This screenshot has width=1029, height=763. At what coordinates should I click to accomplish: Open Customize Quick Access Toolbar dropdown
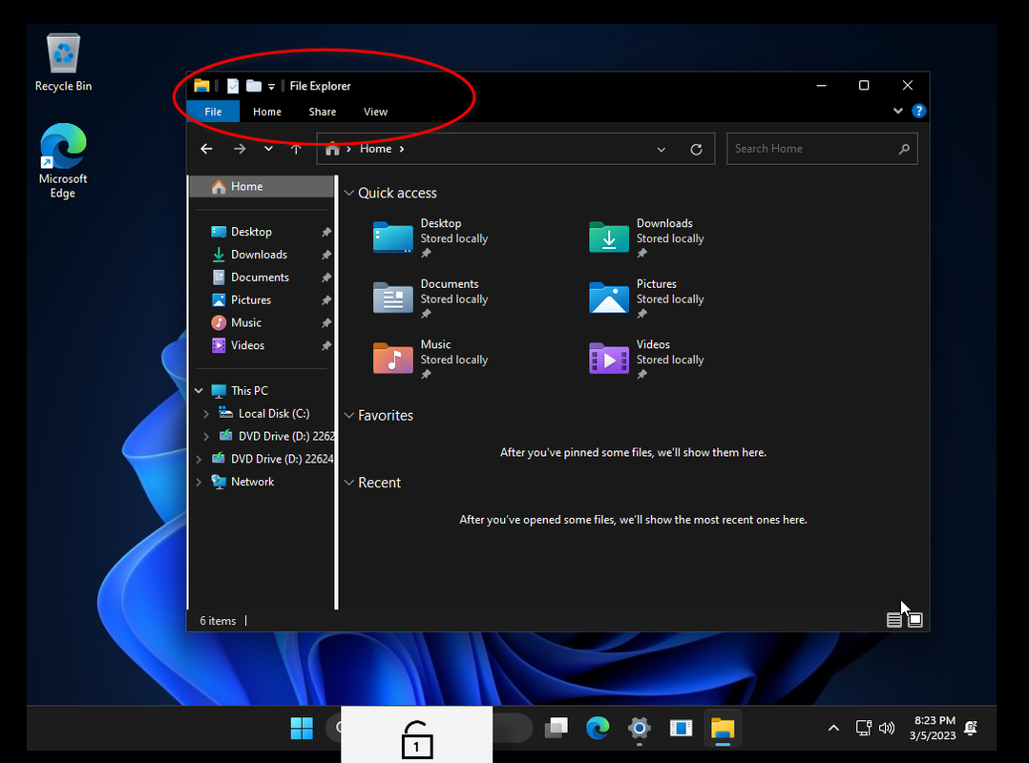(x=271, y=87)
